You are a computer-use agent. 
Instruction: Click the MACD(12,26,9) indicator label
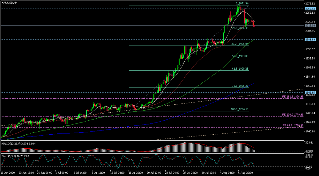pos(18,144)
